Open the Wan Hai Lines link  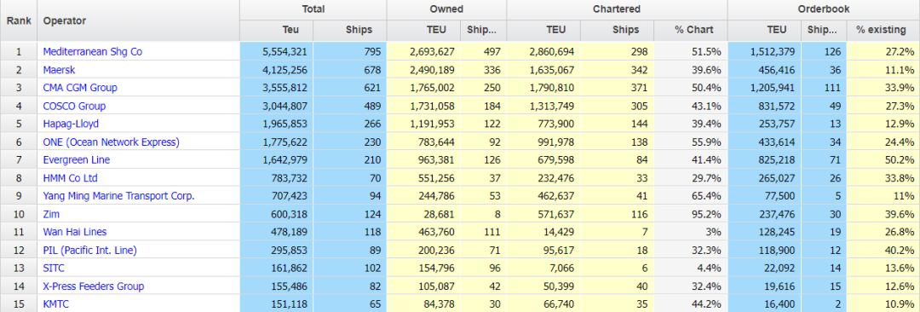click(74, 232)
